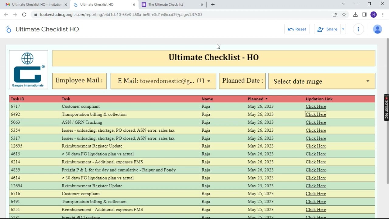
Task: Click the tab search chevron
Action: tap(343, 4)
